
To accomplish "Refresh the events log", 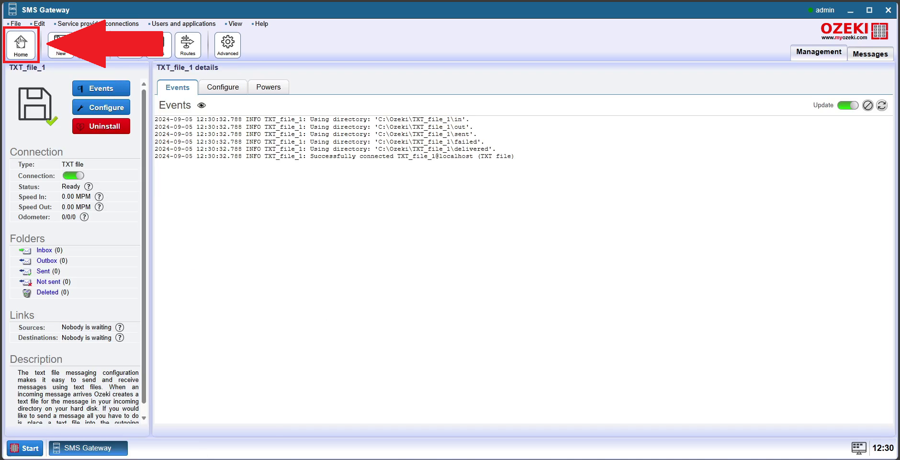I will tap(882, 105).
